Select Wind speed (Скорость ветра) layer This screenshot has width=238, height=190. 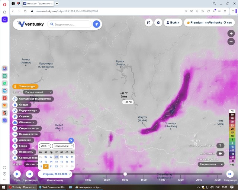27,128
